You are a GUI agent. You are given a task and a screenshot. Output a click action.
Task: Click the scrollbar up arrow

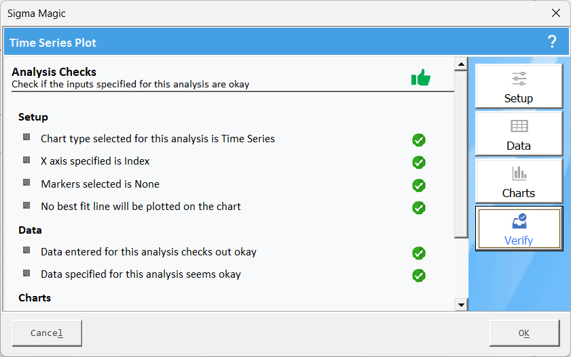461,64
